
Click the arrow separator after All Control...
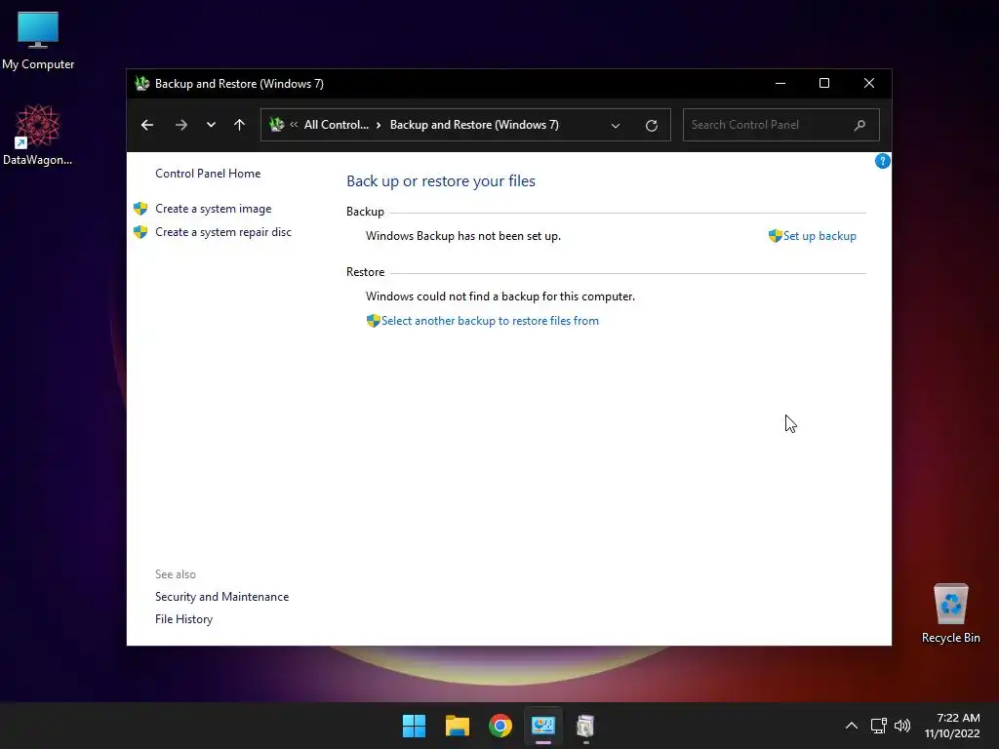click(x=379, y=125)
